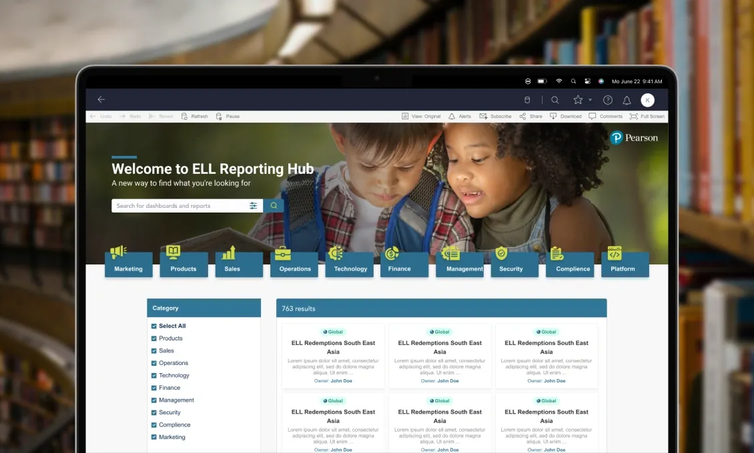
Task: Uncheck the Finance category checkbox
Action: 154,388
